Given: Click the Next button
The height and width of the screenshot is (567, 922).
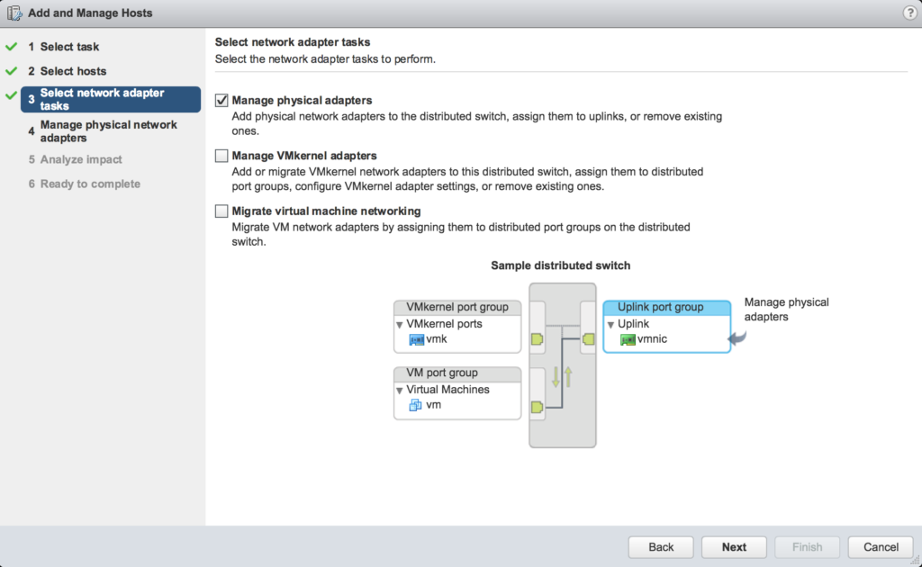Looking at the screenshot, I should point(734,547).
